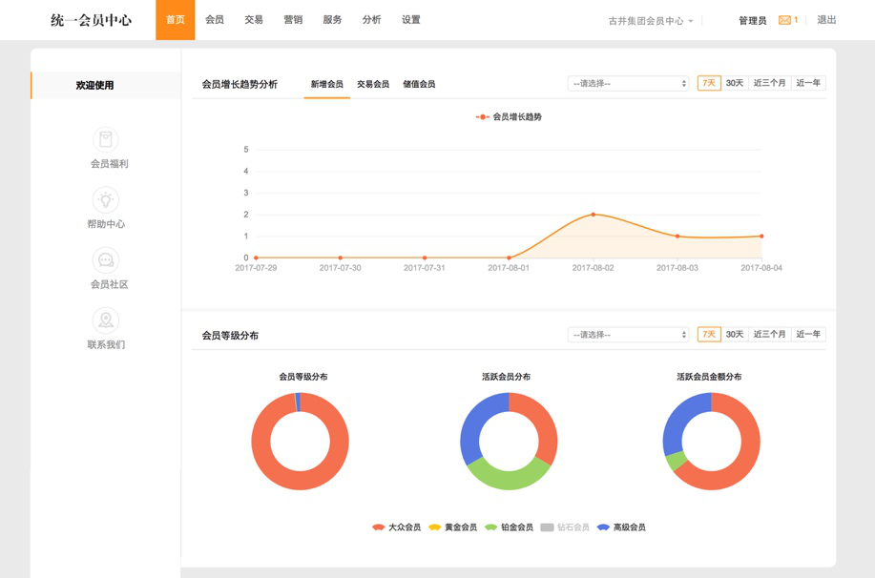Click the 2017-08-02 peak data point
This screenshot has height=578, width=875.
(594, 215)
